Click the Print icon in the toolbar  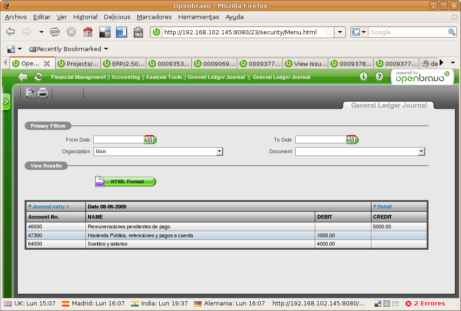(43, 93)
